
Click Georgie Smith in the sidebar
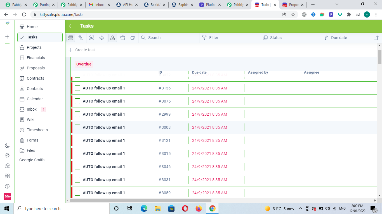[32, 160]
